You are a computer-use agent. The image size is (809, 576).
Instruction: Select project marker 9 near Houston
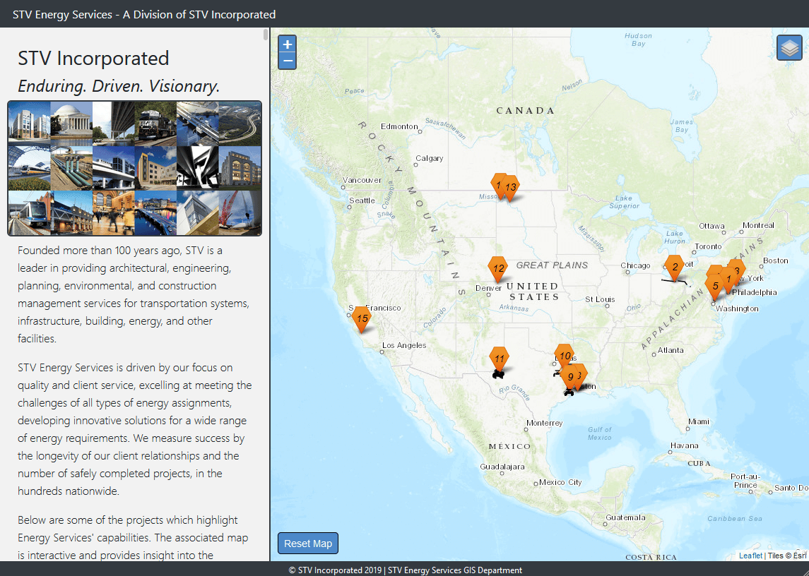[x=570, y=378]
